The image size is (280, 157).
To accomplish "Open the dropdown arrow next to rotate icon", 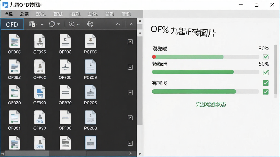I will (x=59, y=24).
